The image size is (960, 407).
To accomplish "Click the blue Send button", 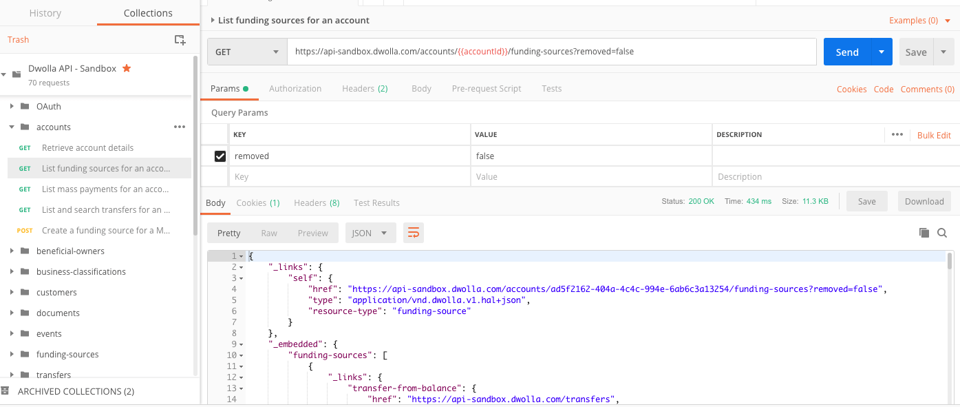I will tap(846, 52).
